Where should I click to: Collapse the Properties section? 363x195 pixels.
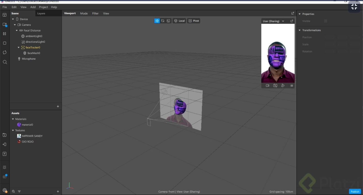300,14
